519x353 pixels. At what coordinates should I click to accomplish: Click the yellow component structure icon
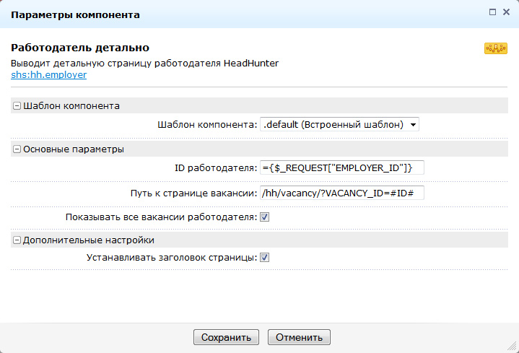coord(494,48)
